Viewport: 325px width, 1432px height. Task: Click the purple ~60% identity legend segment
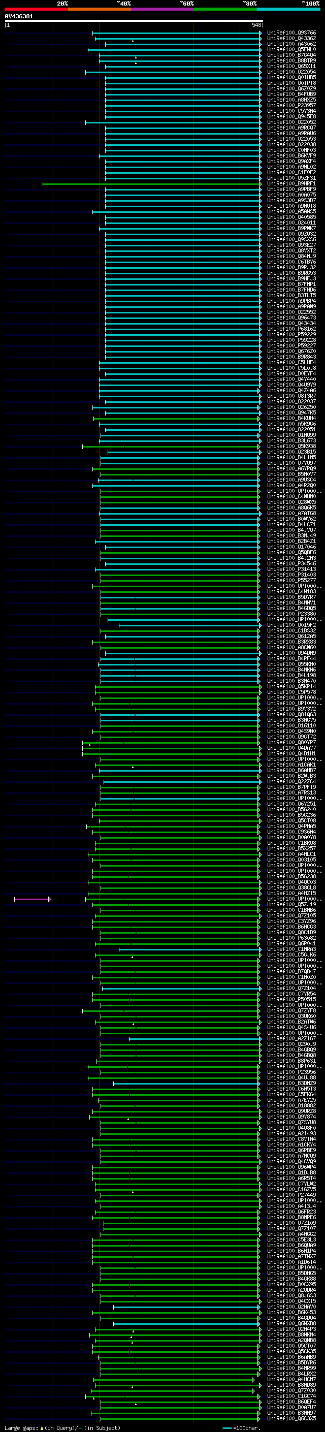[162, 9]
